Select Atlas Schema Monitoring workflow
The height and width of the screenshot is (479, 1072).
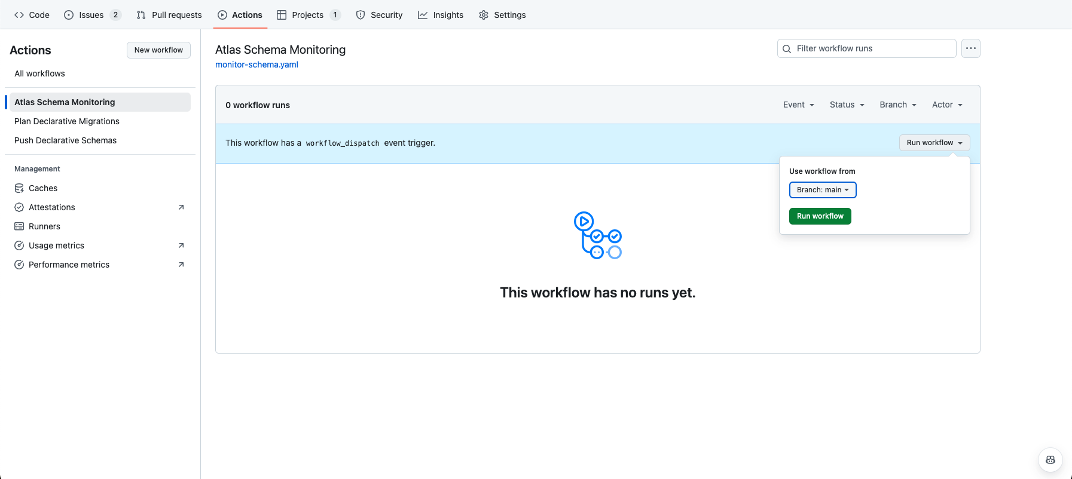coord(100,102)
